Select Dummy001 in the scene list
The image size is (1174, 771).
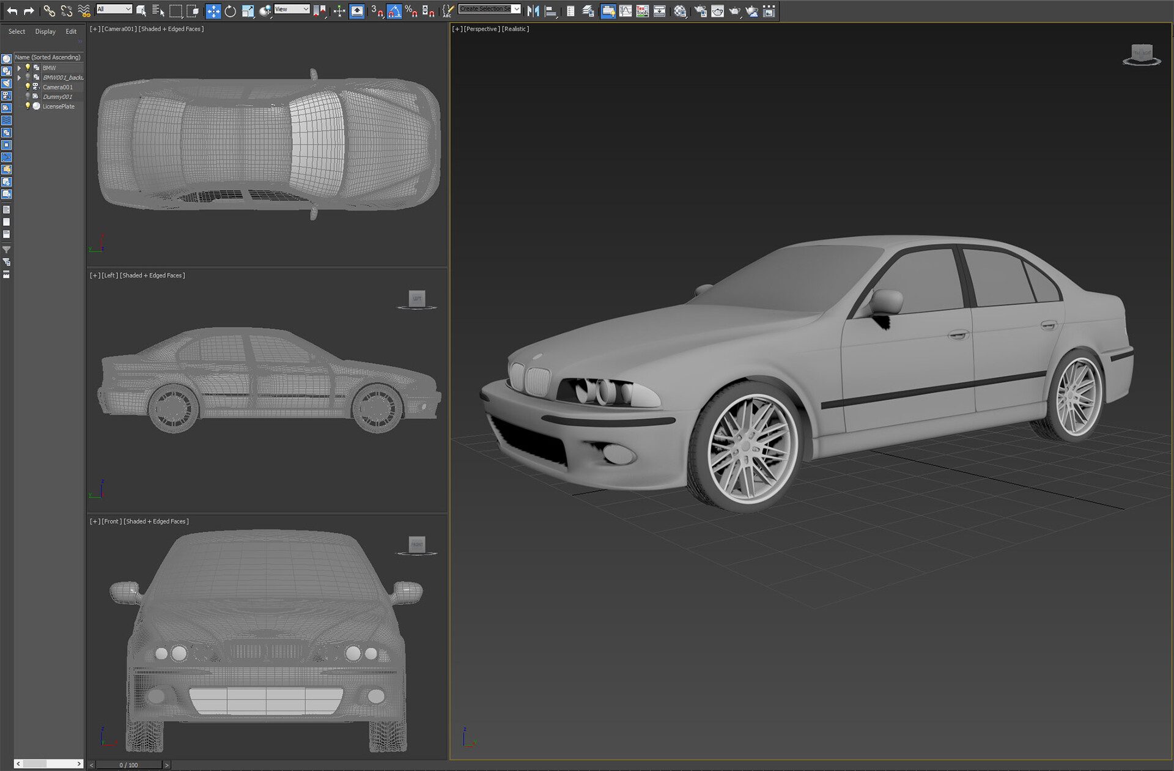57,97
